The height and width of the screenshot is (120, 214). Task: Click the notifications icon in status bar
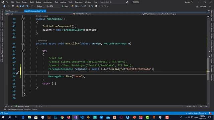click(210, 113)
